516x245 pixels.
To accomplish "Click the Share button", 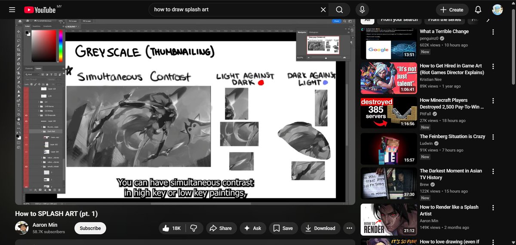I will 221,228.
